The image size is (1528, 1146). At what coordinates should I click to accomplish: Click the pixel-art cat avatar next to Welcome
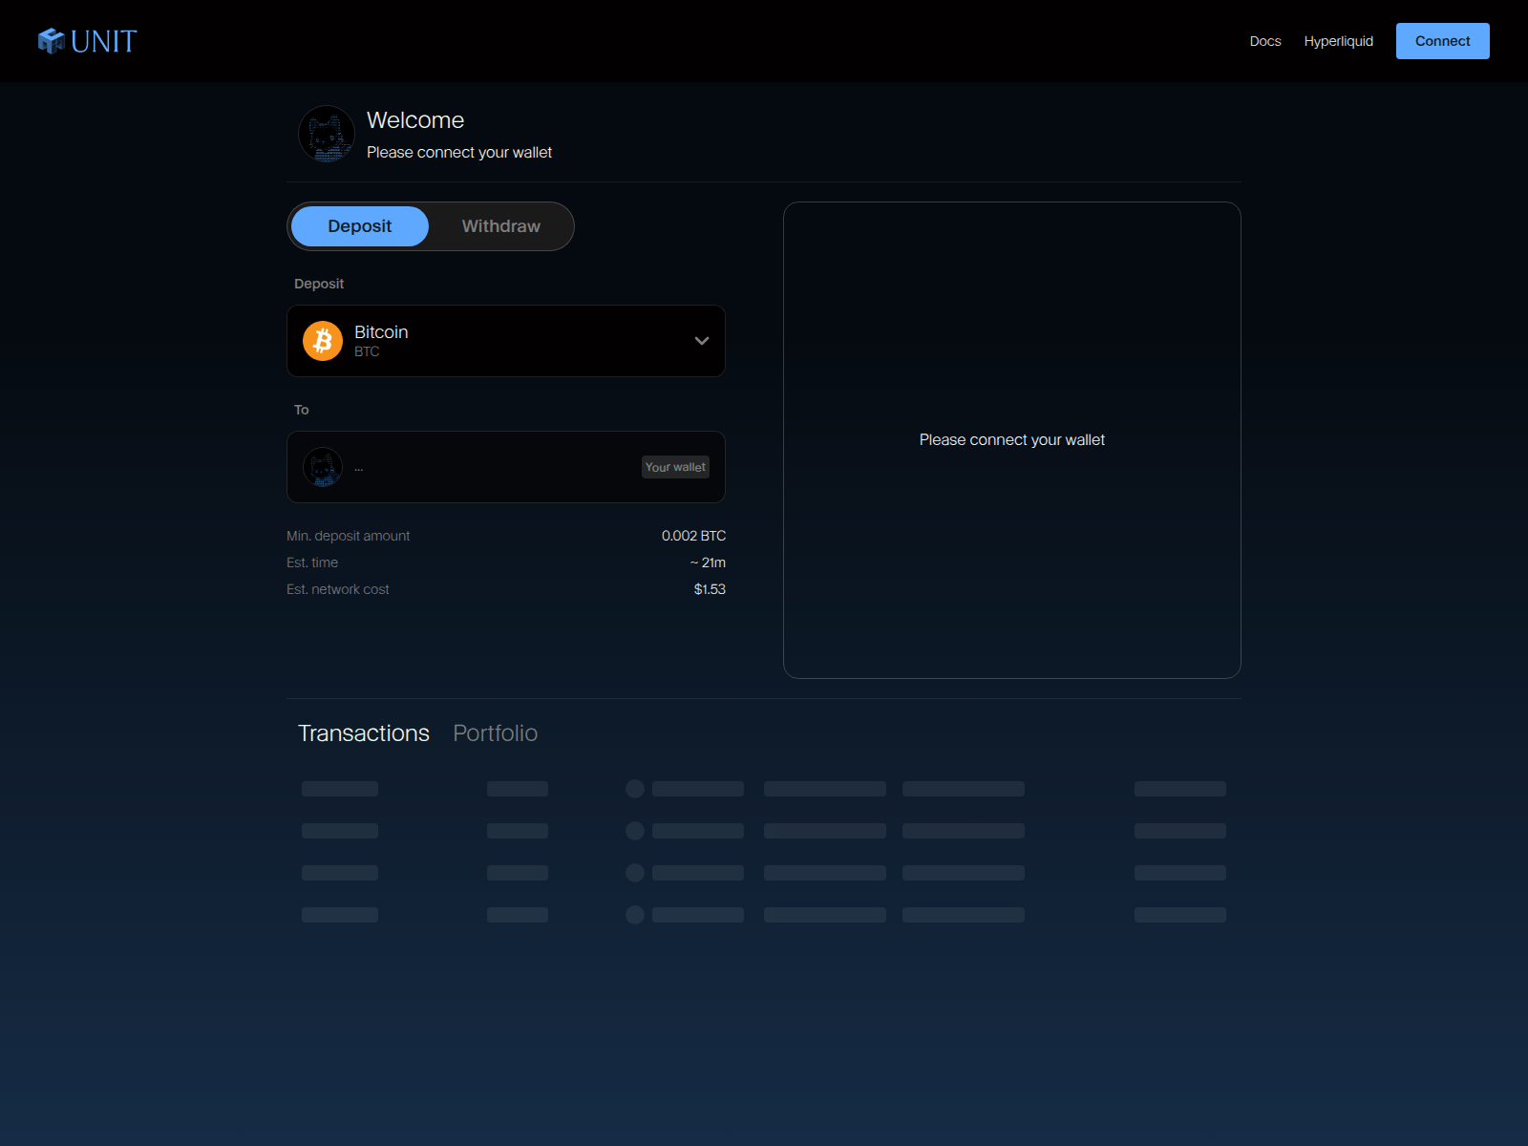click(326, 135)
